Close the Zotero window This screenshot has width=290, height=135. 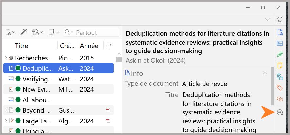click(278, 8)
